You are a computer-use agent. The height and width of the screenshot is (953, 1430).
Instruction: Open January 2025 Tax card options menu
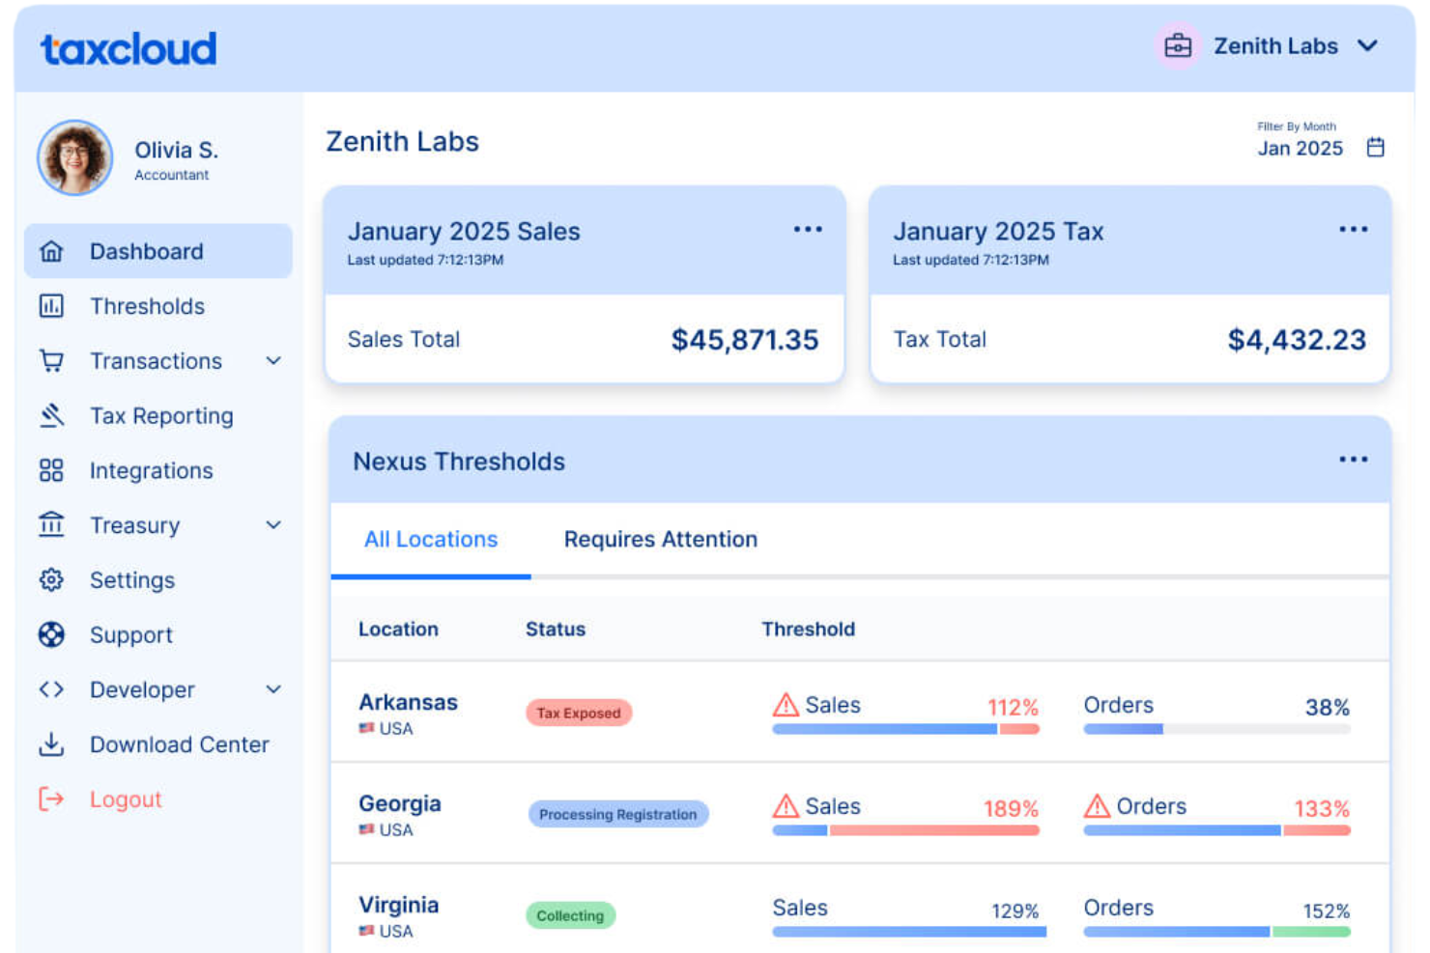[1353, 229]
